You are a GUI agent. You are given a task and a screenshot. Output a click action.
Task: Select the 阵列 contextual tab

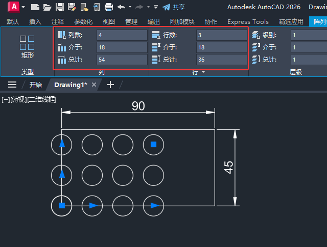(319, 21)
